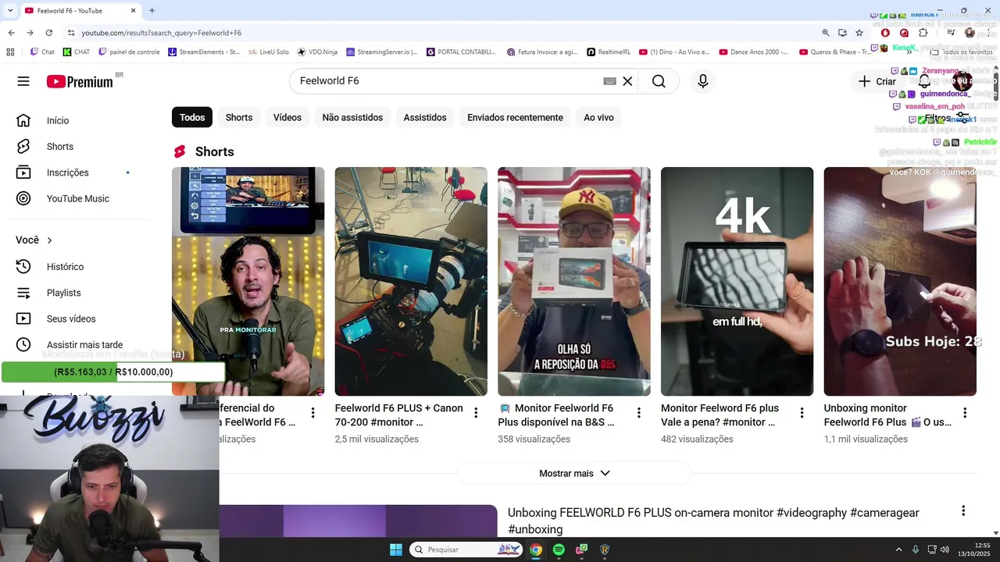Open the VDO.Ninja bookmark
1000x562 pixels.
tap(317, 52)
